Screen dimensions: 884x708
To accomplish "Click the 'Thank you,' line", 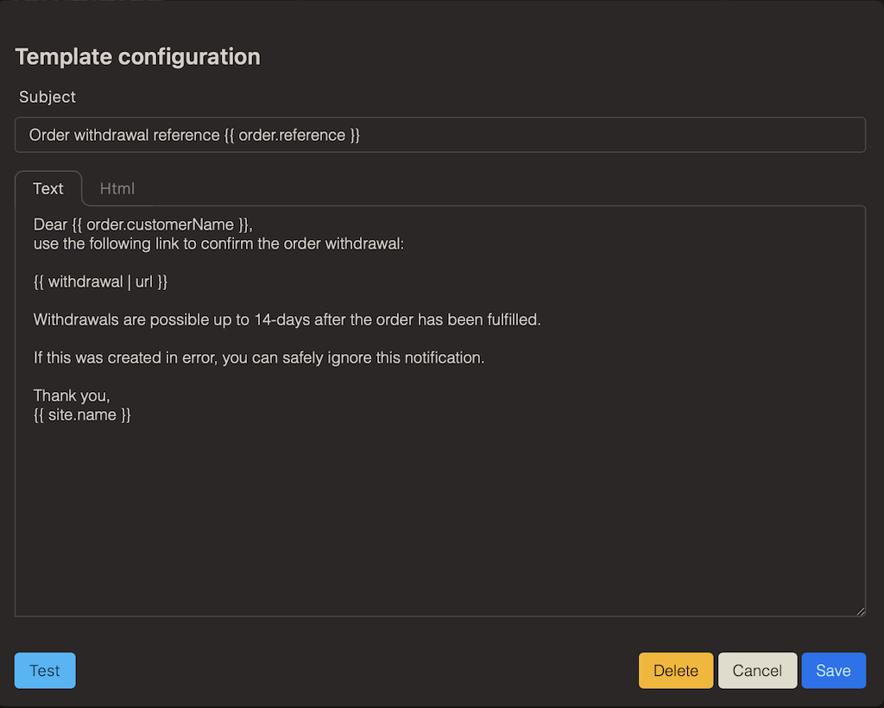I will click(72, 395).
